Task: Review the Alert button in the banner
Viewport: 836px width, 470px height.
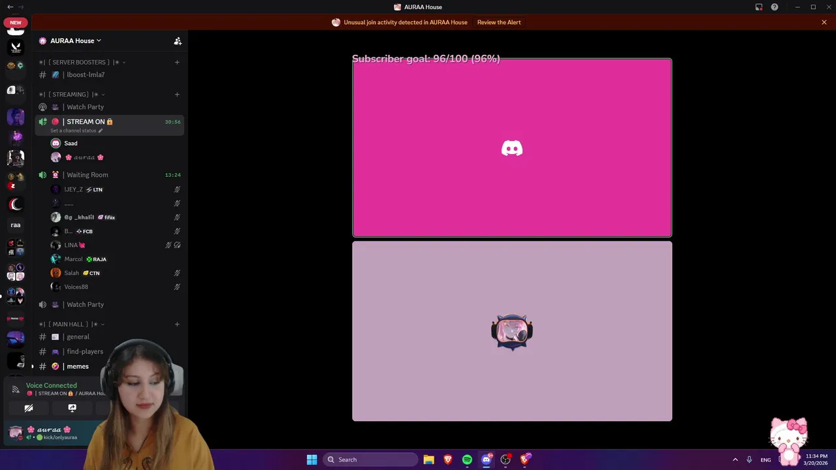Action: click(499, 22)
